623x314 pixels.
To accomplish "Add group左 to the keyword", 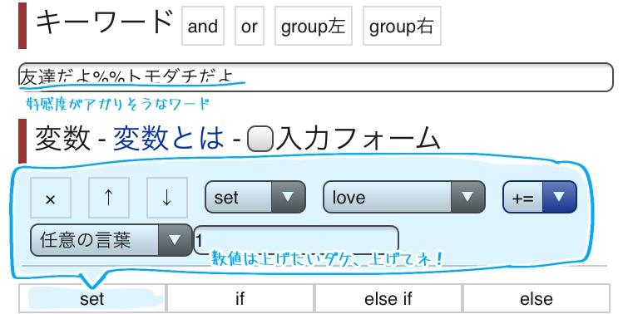I will 314,27.
